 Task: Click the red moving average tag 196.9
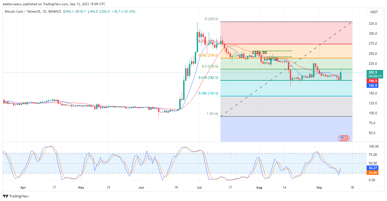(372, 81)
